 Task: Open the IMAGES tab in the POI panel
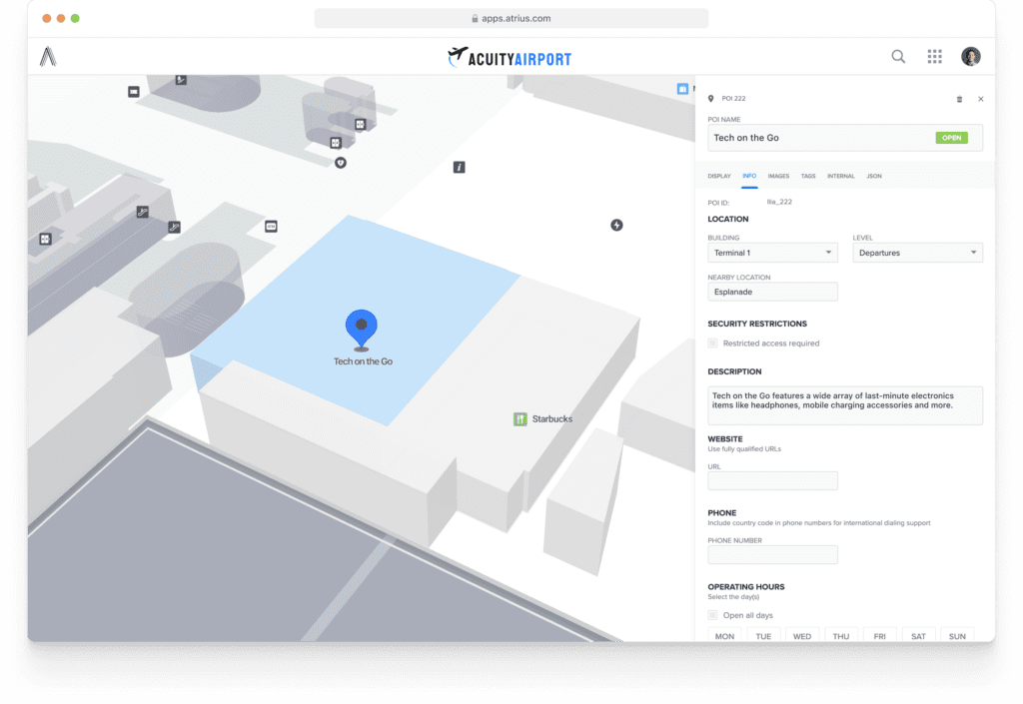tap(778, 176)
